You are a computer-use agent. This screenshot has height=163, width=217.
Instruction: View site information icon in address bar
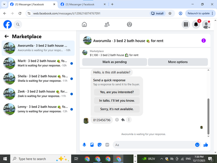pyautogui.click(x=29, y=13)
